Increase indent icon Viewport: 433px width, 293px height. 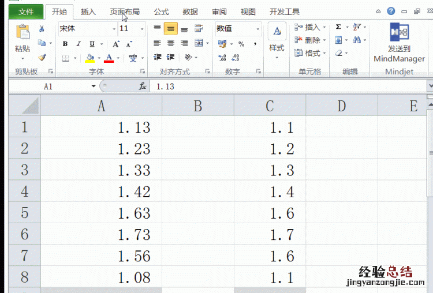171,57
